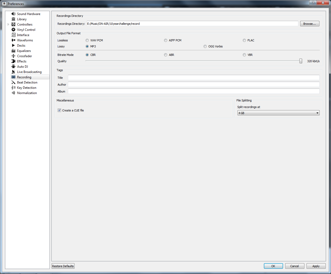
Task: Disable the Create a CUE file checkbox
Action: [60, 110]
